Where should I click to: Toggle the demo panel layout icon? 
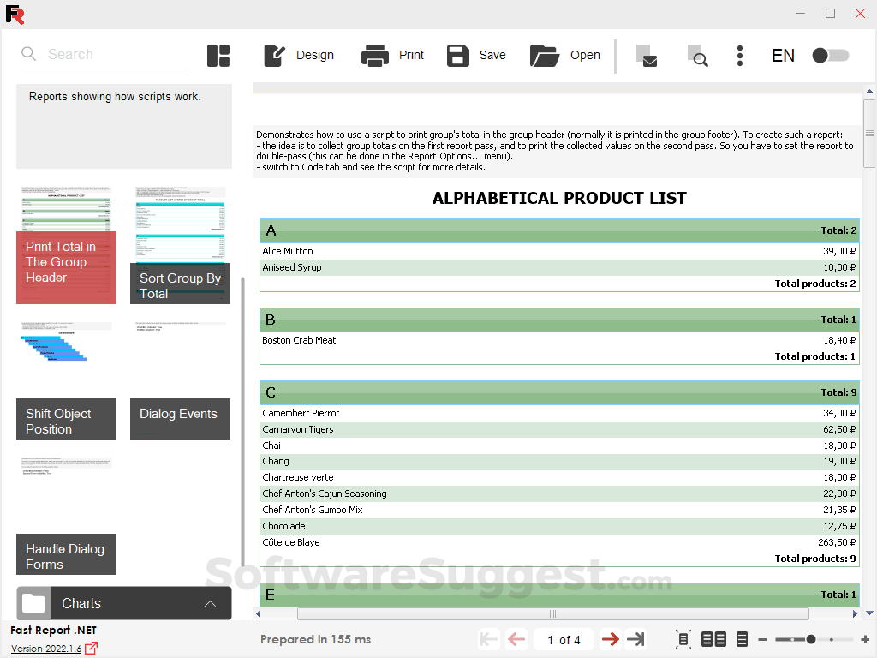point(218,55)
